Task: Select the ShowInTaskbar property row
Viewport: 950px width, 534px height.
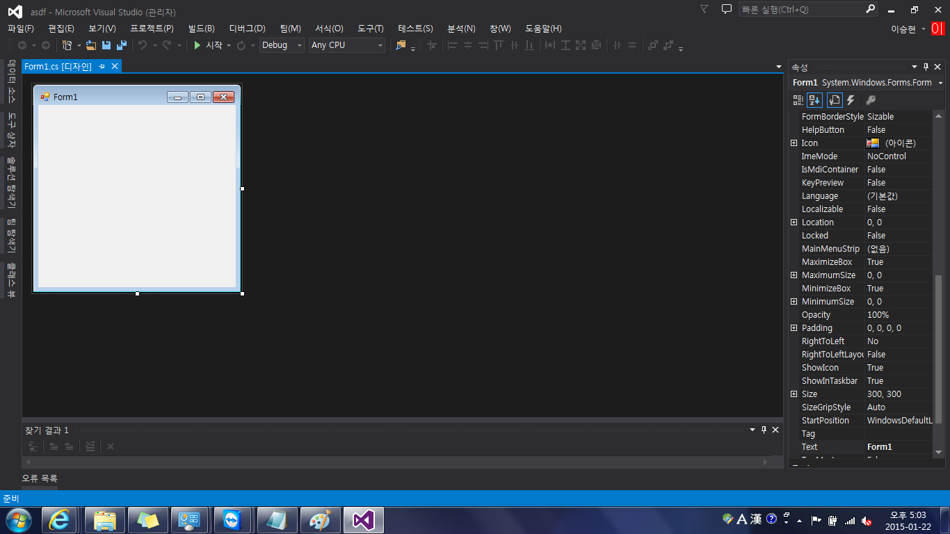Action: (x=862, y=381)
